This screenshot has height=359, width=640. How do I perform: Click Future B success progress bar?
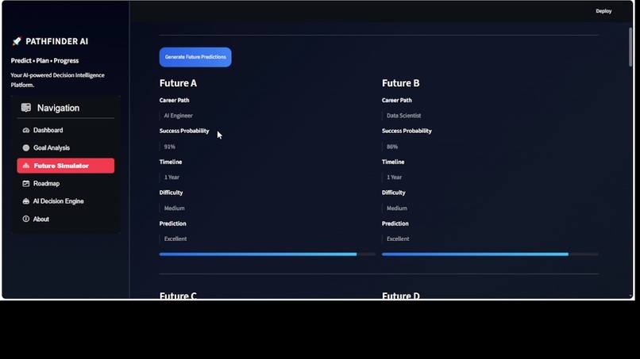pyautogui.click(x=490, y=254)
